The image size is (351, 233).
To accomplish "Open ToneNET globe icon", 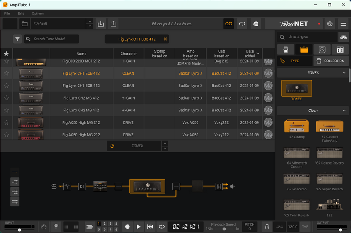I will (330, 24).
